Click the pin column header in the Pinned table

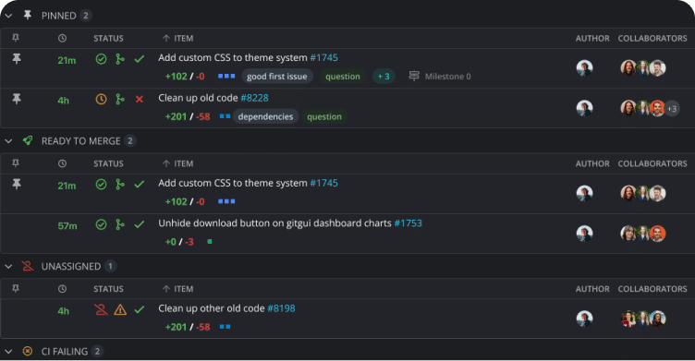pyautogui.click(x=16, y=38)
